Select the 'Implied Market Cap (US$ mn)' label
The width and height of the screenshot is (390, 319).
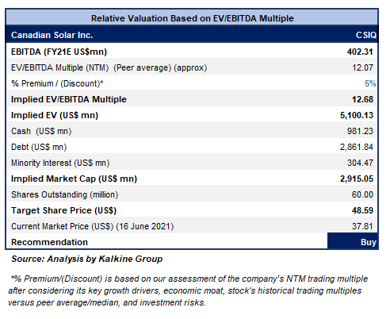point(74,179)
